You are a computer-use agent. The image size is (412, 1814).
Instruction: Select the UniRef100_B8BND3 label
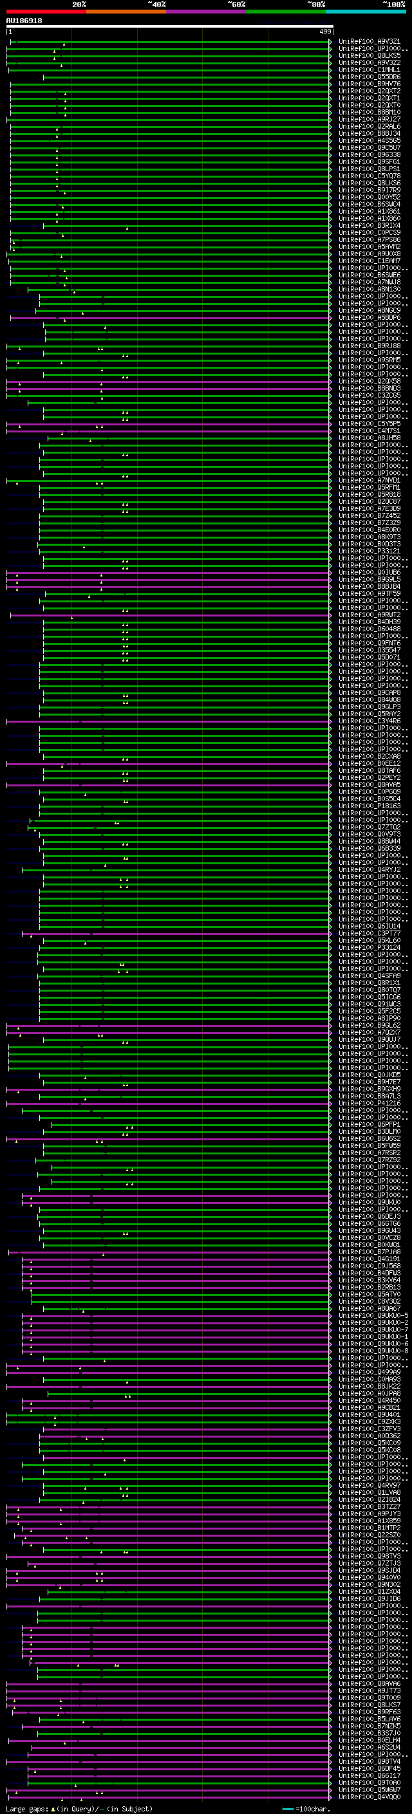coord(370,389)
